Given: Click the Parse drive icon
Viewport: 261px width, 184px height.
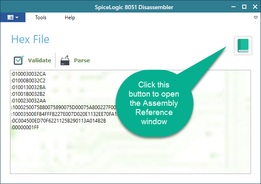Looking at the screenshot, I should point(65,60).
